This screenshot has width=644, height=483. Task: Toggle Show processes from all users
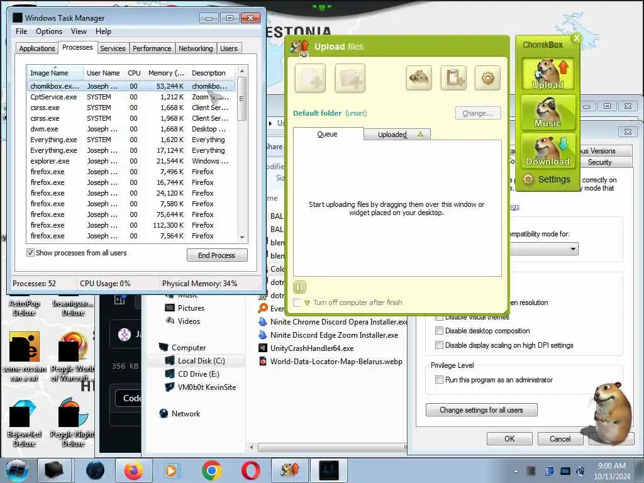click(30, 253)
